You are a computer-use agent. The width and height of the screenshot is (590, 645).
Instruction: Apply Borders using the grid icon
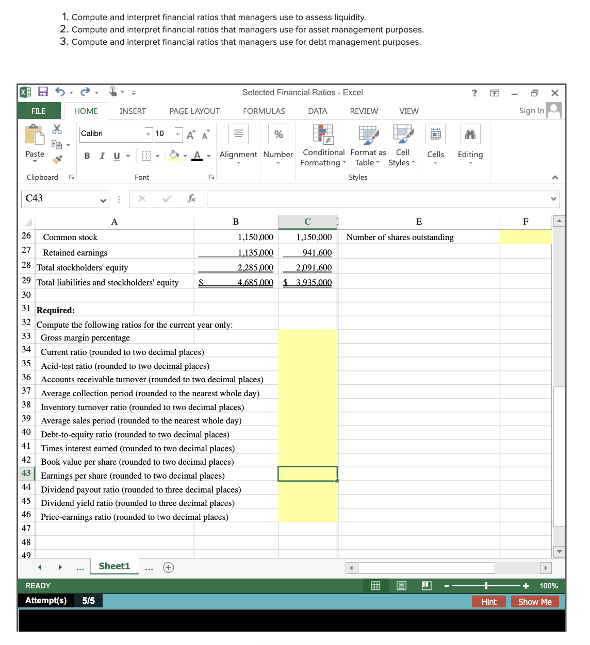tap(146, 156)
